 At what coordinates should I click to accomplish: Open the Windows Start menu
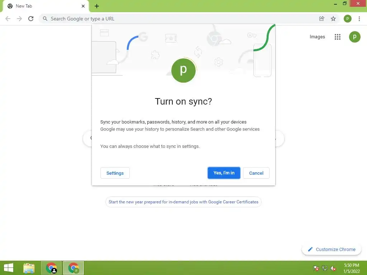tap(9, 268)
